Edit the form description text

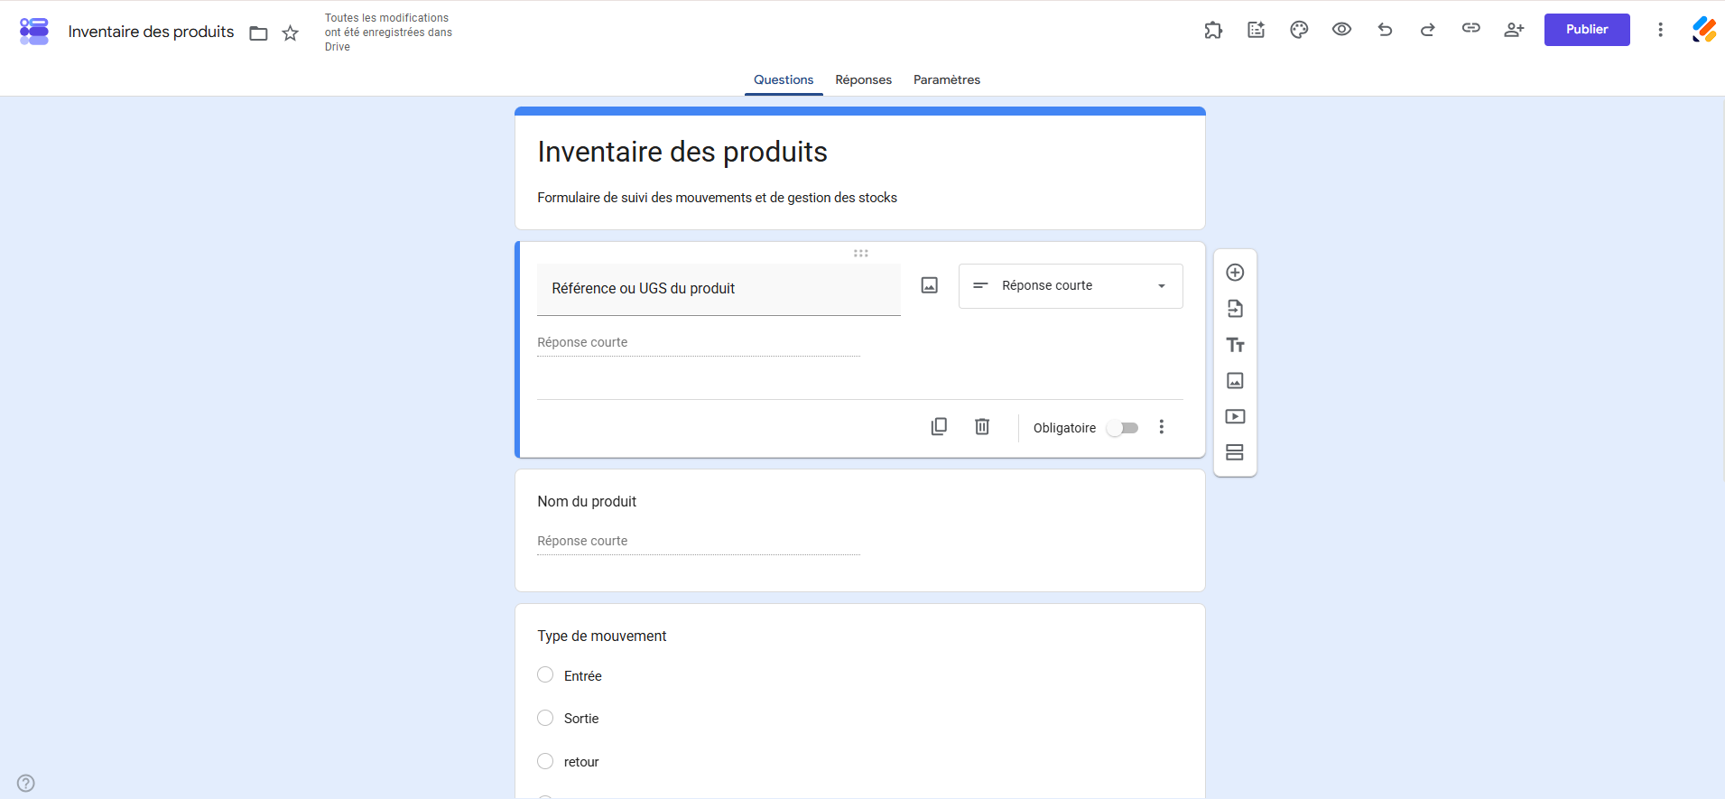click(x=717, y=198)
